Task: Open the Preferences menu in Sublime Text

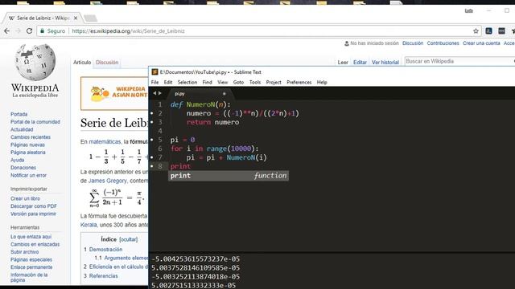Action: (299, 82)
